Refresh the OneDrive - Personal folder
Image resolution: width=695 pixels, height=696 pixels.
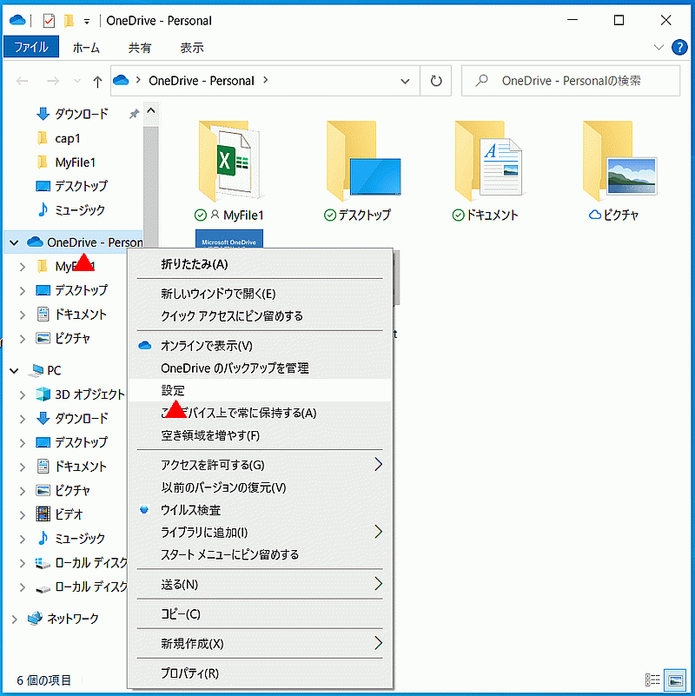(436, 81)
